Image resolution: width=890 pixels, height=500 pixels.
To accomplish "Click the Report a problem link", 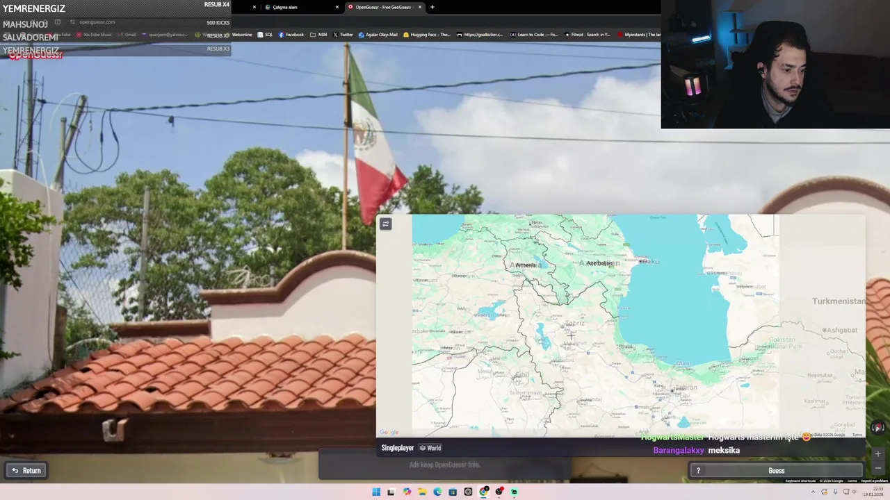I will (874, 481).
